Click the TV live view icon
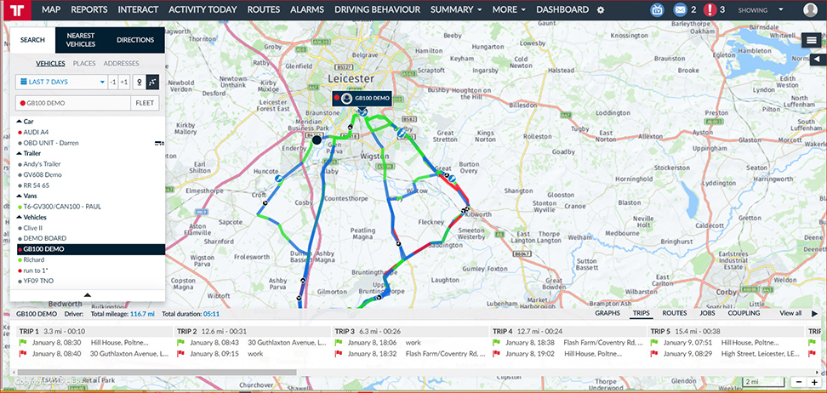827x393 pixels. [x=657, y=10]
